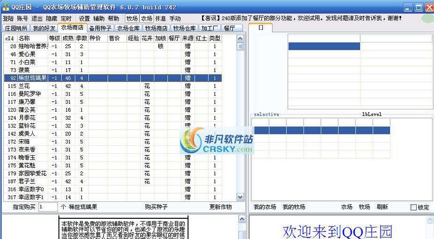Click 手动 in the toolbar
This screenshot has width=434, height=239.
(x=175, y=18)
